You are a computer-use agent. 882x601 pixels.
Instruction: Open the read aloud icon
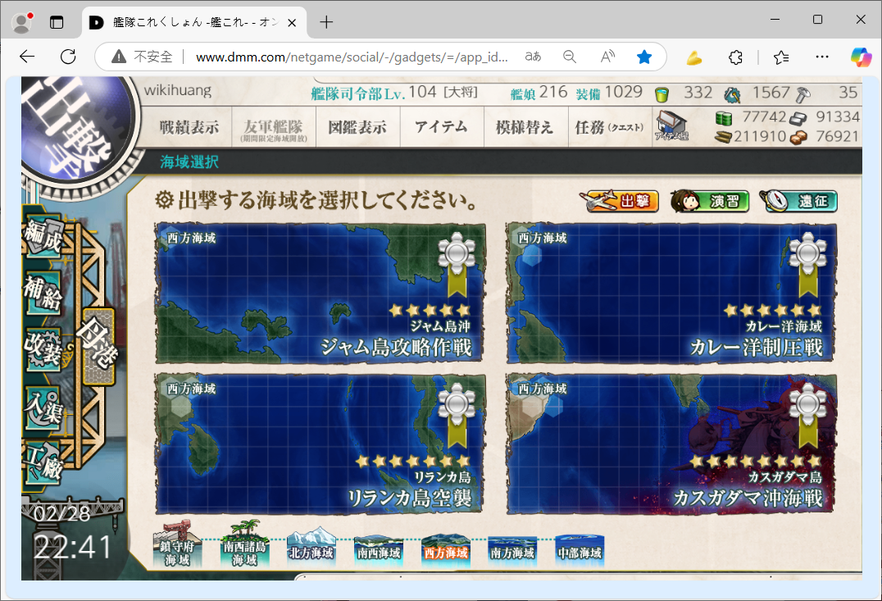coord(607,57)
